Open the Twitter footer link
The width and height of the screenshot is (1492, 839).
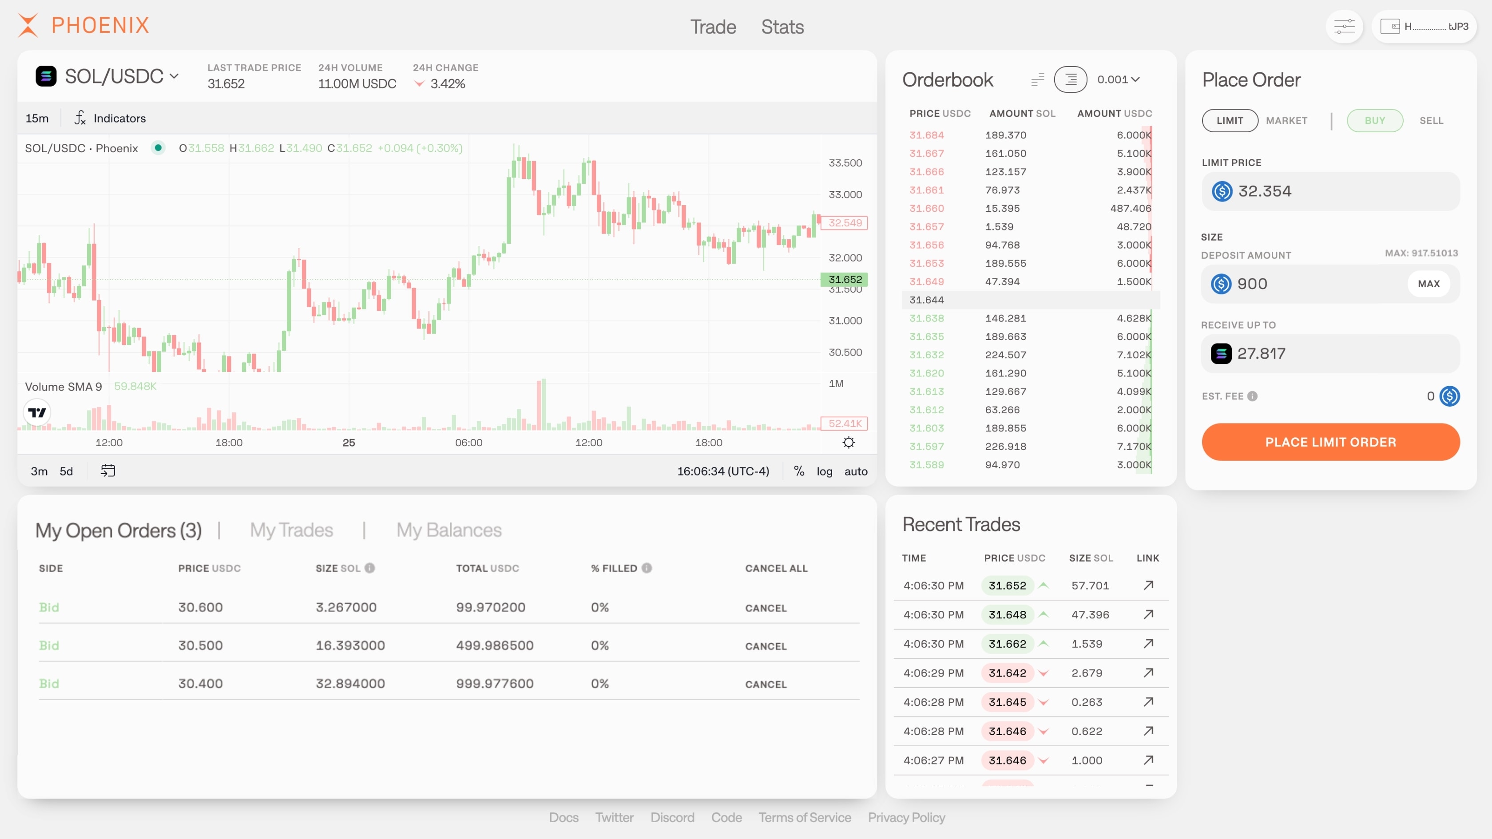click(x=615, y=817)
